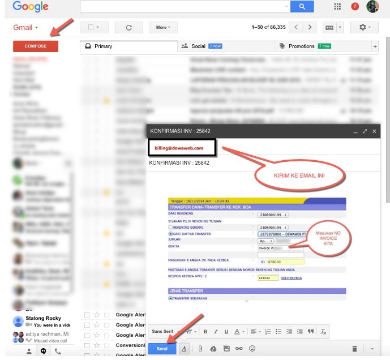The image size is (390, 360).
Task: Switch to the Promotions tab
Action: 323,46
